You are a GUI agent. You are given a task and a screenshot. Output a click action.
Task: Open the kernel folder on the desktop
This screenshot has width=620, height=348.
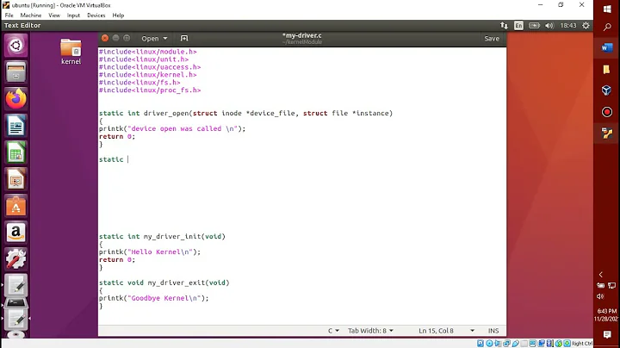pyautogui.click(x=71, y=51)
